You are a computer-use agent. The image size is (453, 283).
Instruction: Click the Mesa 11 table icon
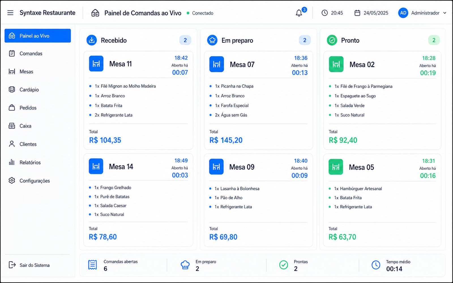point(96,64)
